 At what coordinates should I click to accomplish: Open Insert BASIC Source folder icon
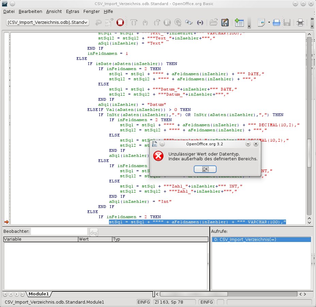(x=214, y=22)
